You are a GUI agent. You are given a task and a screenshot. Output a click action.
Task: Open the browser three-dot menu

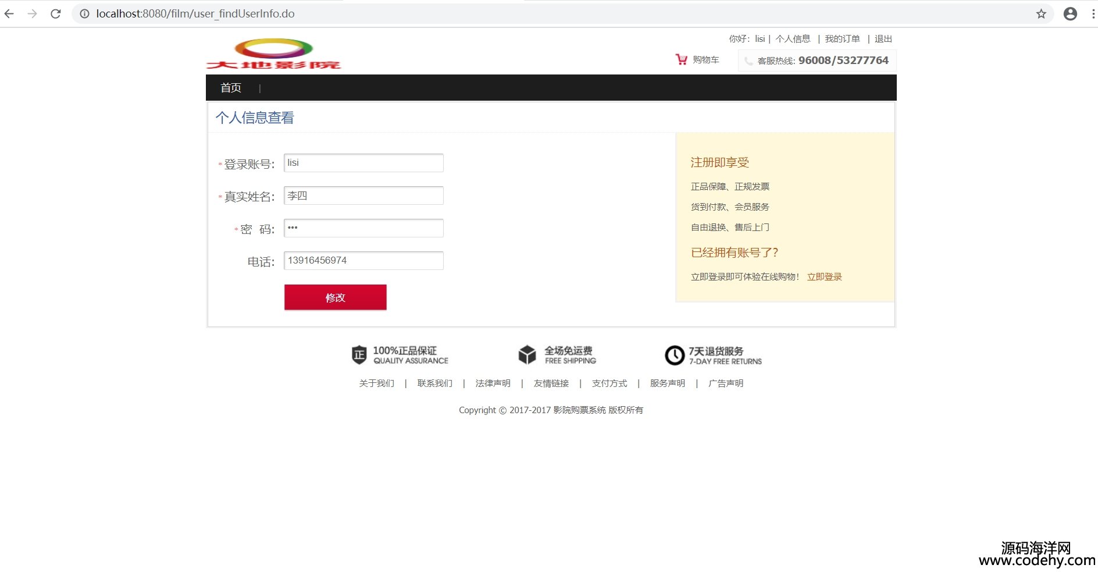click(1093, 14)
